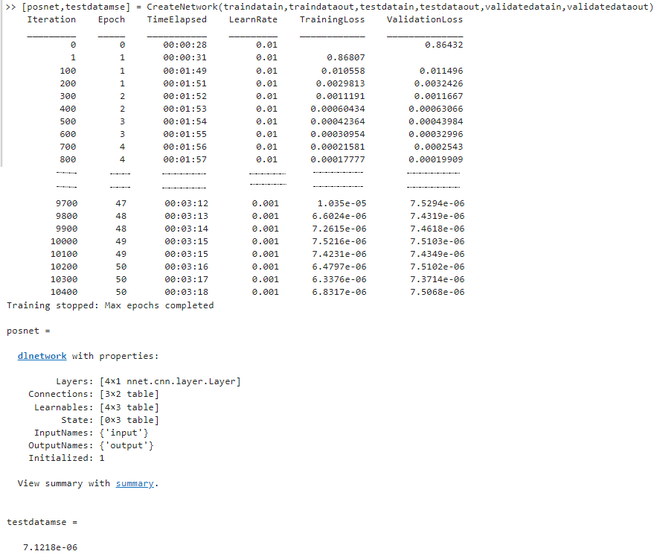Click the Epoch column header
Viewport: 657px width, 554px height.
click(112, 19)
